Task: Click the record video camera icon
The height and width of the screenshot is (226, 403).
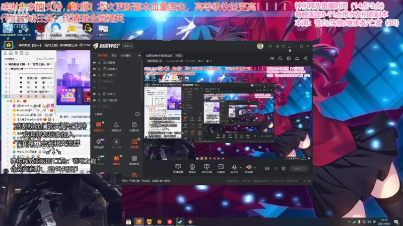Action: click(267, 168)
